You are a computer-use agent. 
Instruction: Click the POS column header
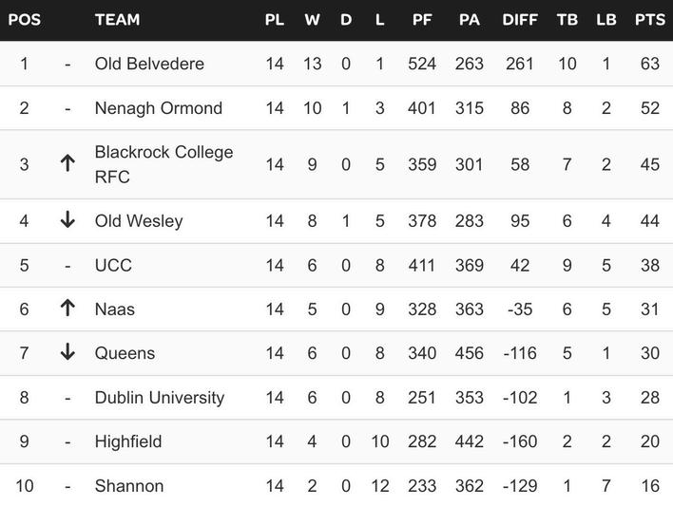pos(24,20)
